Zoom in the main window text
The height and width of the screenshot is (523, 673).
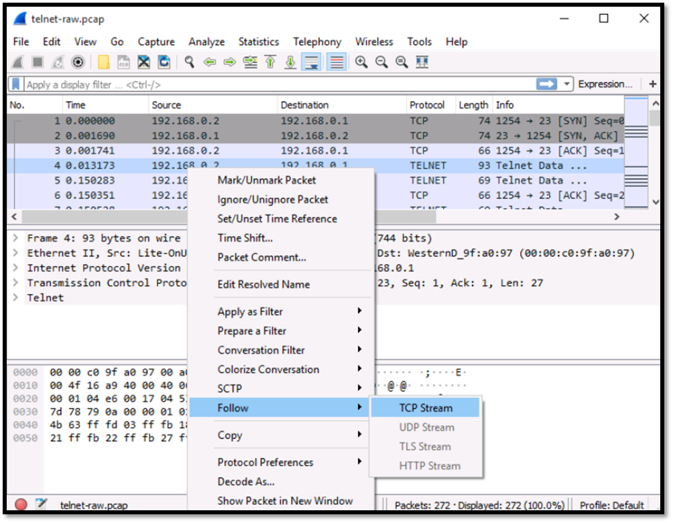coord(361,62)
